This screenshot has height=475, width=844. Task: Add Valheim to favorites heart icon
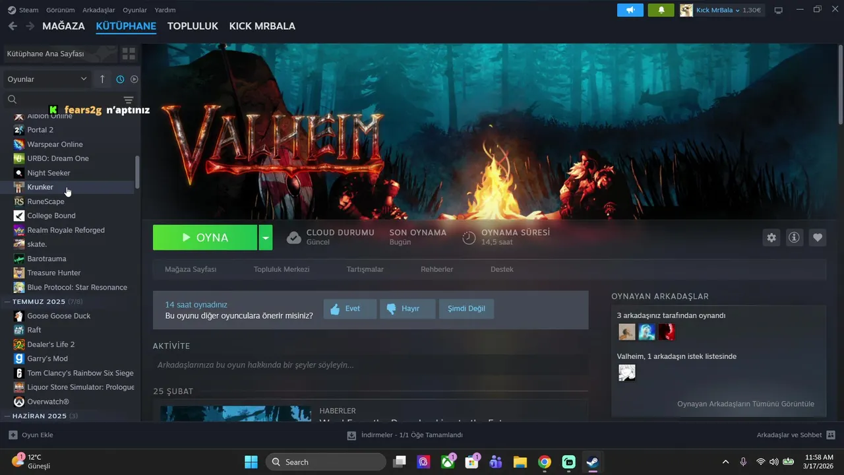coord(818,237)
